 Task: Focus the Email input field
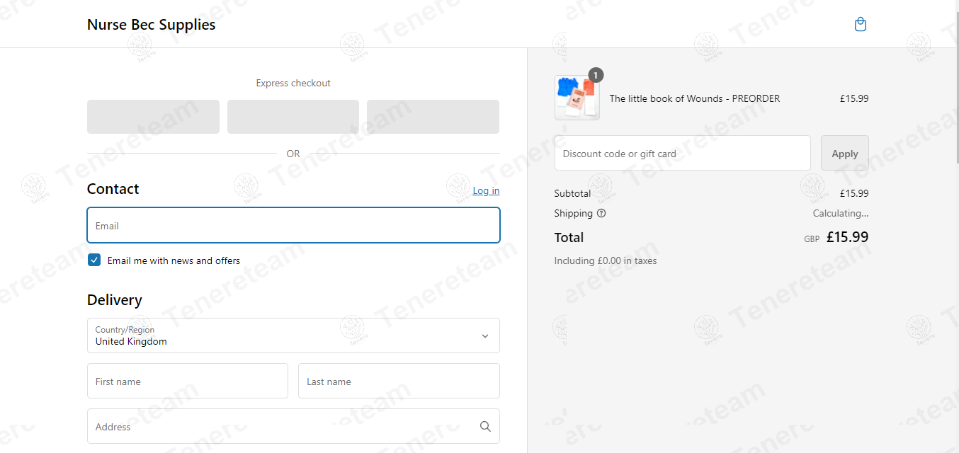(293, 225)
